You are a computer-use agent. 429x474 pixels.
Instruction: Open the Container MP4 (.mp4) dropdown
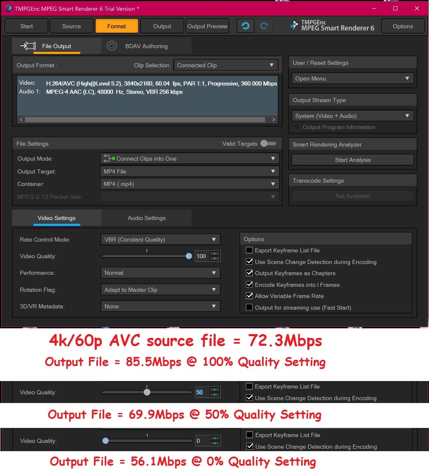coord(190,184)
